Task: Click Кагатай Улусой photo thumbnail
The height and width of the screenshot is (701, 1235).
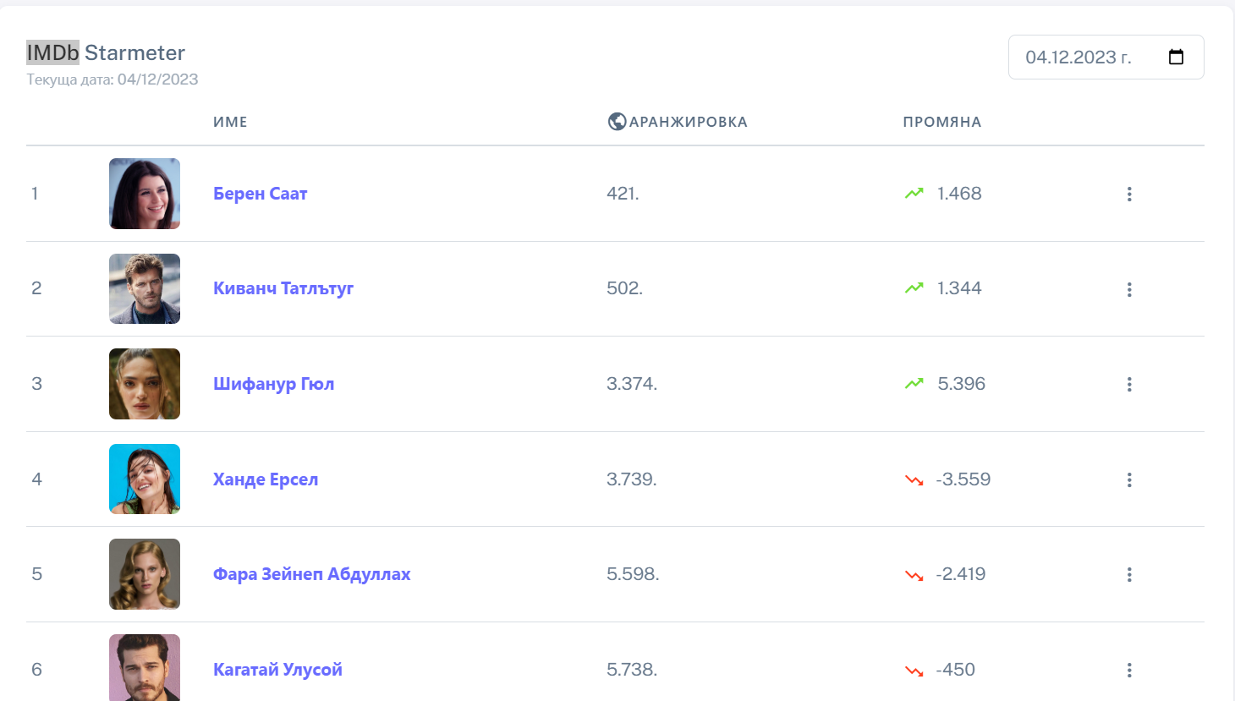Action: click(145, 667)
